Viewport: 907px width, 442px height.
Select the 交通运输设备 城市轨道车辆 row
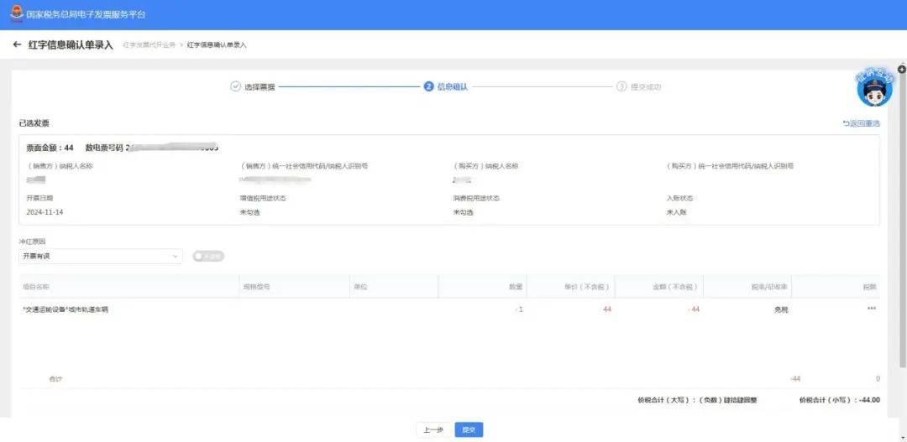coord(66,309)
